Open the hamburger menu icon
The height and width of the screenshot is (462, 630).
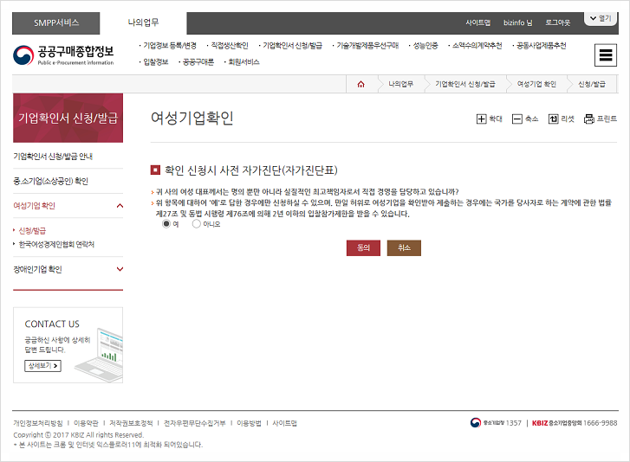606,55
